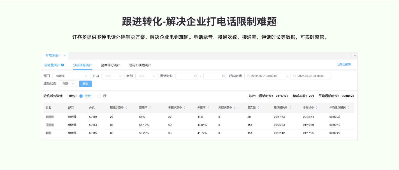Click the help icon next to 未接次数
The width and height of the screenshot is (399, 170).
[x=180, y=108]
